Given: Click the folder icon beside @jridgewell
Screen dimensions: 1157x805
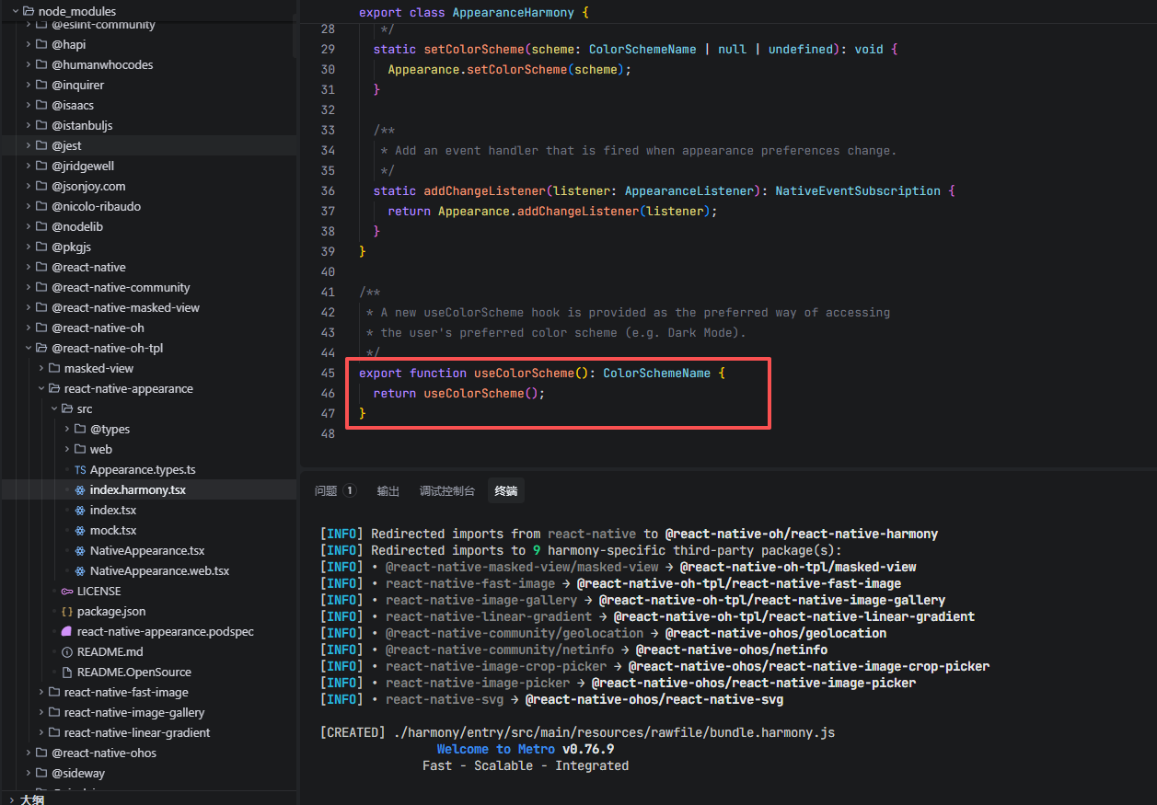Looking at the screenshot, I should 41,166.
